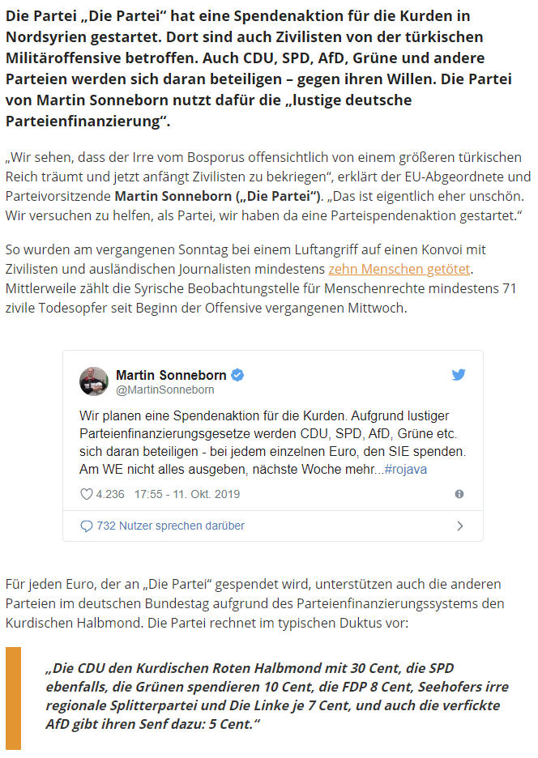
Task: Click '732 Nutzer sprechen darüber' link
Action: tap(171, 526)
